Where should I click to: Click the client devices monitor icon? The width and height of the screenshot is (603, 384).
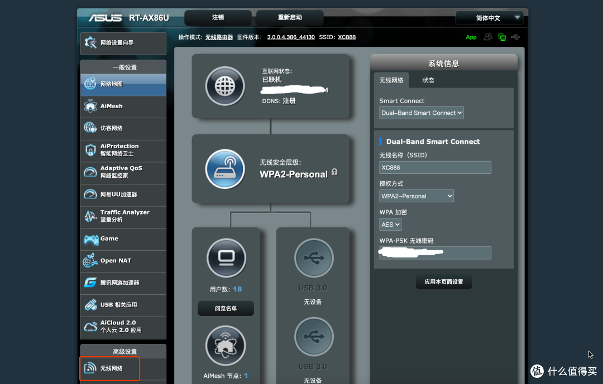[226, 258]
